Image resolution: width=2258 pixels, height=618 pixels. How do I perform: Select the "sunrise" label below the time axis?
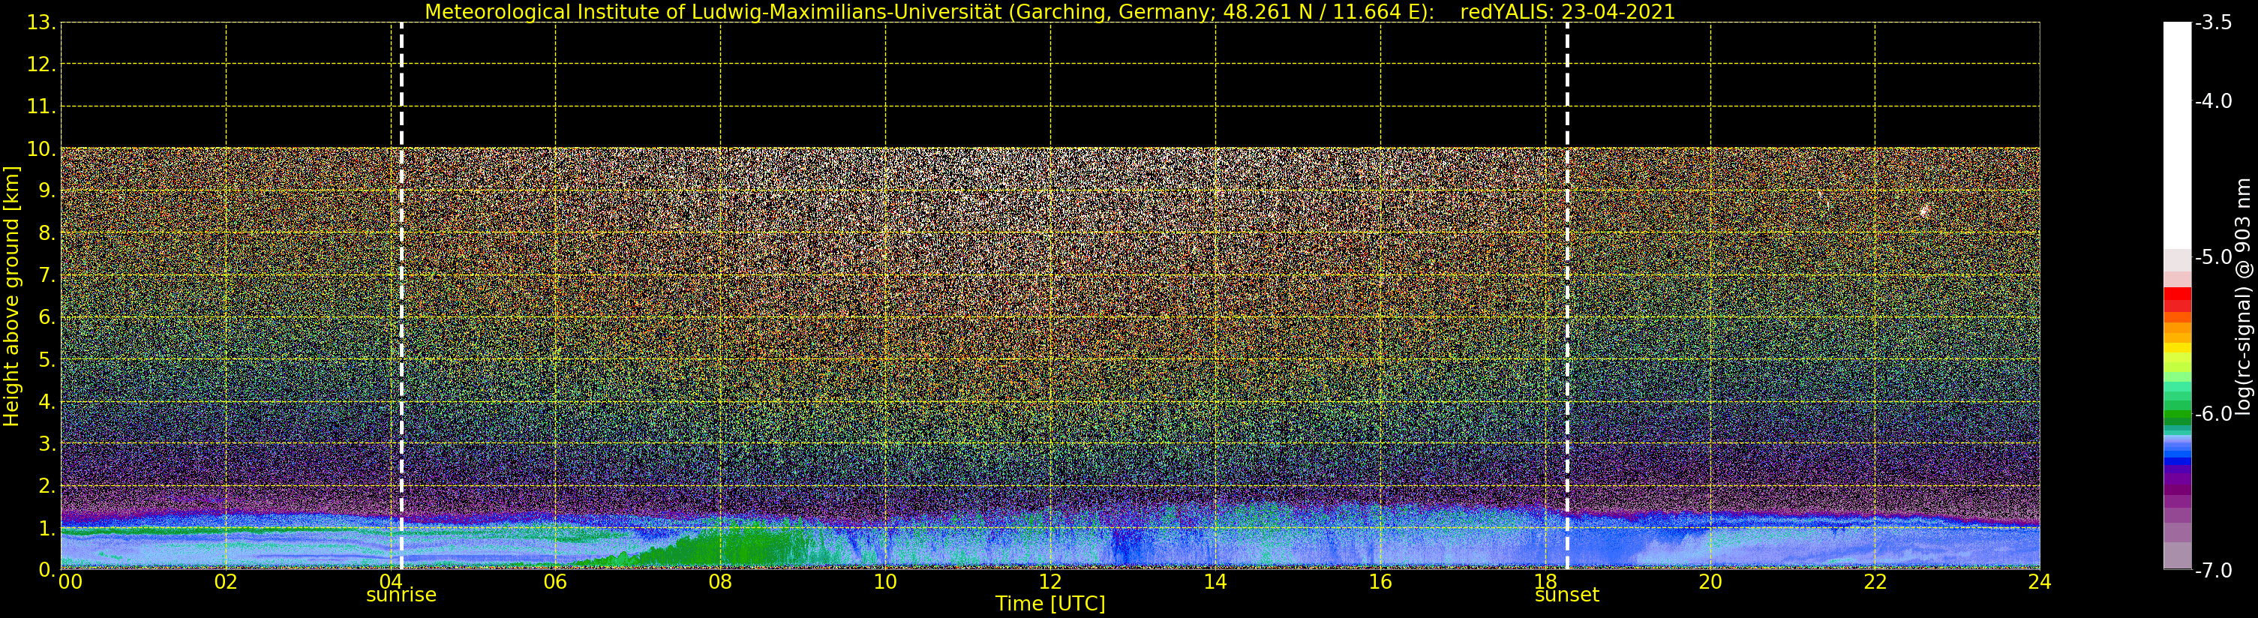[x=401, y=595]
